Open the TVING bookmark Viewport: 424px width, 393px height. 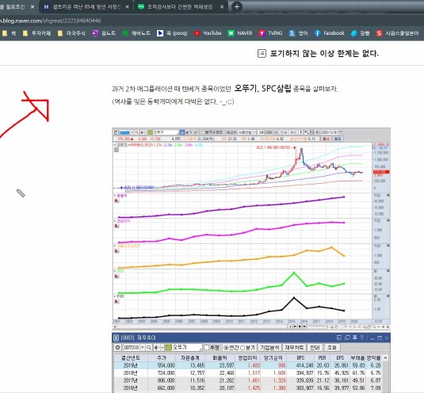(270, 33)
